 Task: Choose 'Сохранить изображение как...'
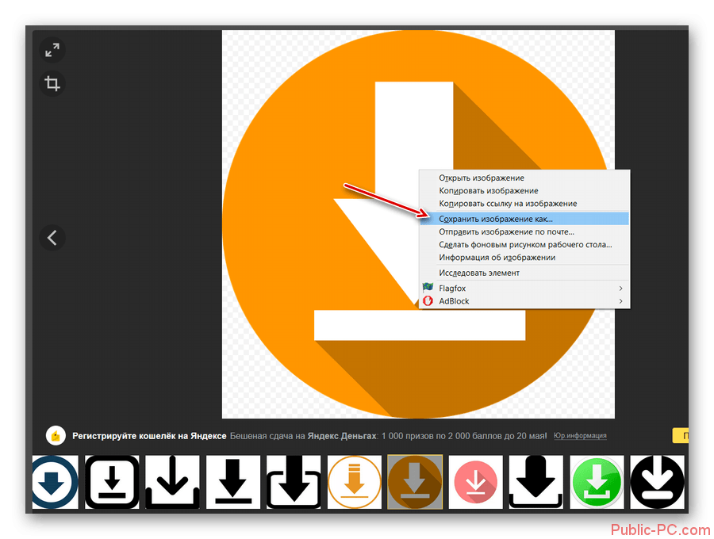pyautogui.click(x=496, y=218)
